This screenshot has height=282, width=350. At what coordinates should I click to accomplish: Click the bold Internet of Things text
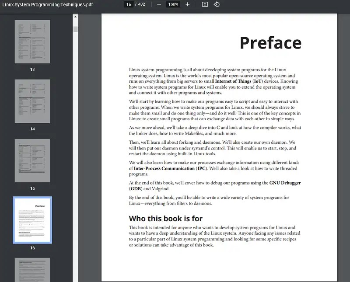point(234,81)
